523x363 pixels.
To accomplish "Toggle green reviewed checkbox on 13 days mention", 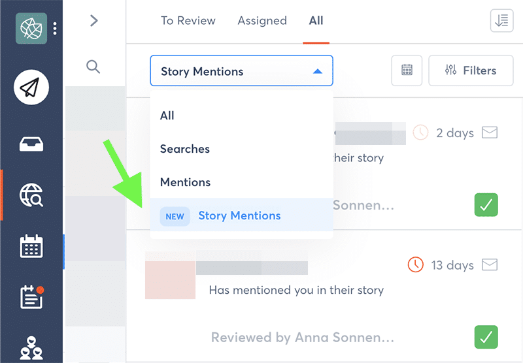I will (486, 337).
